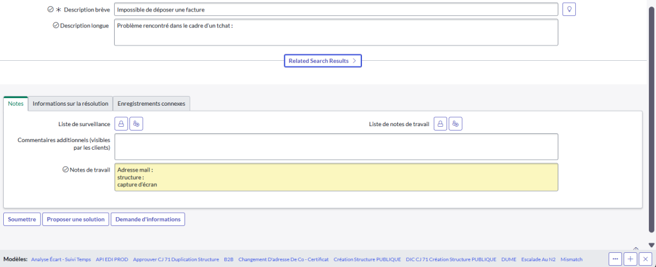
Task: Select the Notes tab
Action: [16, 103]
